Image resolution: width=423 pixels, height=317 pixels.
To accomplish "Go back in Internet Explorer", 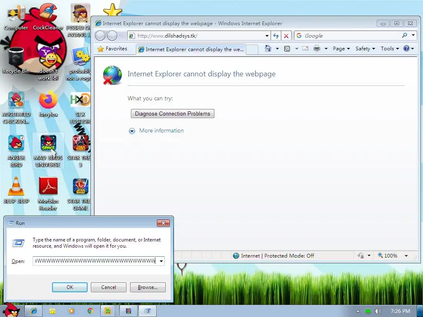I will click(100, 35).
